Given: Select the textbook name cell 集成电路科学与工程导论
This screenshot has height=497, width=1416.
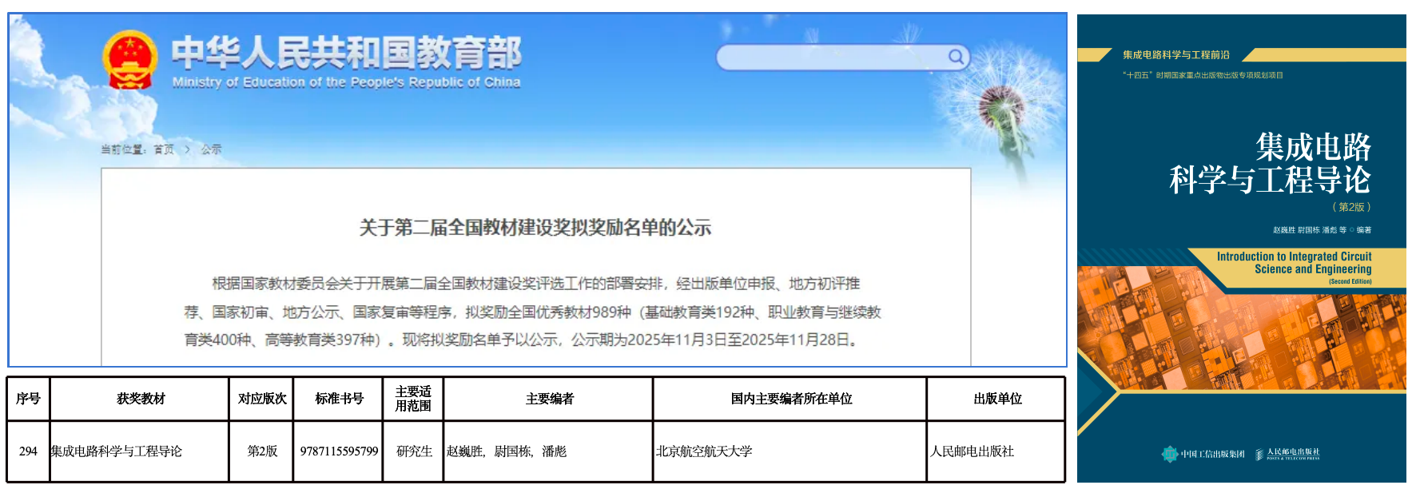Looking at the screenshot, I should pyautogui.click(x=117, y=451).
